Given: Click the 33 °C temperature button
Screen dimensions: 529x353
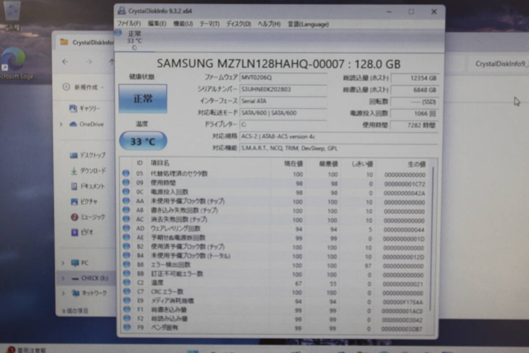Looking at the screenshot, I should click(143, 141).
